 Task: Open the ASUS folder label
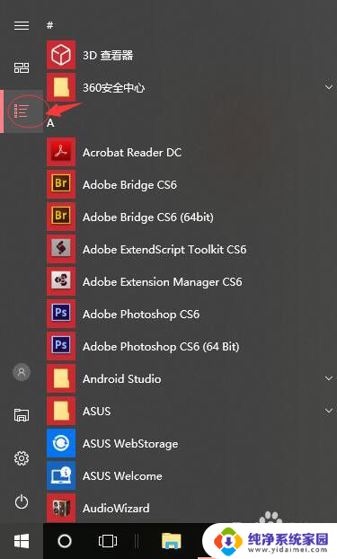(97, 411)
